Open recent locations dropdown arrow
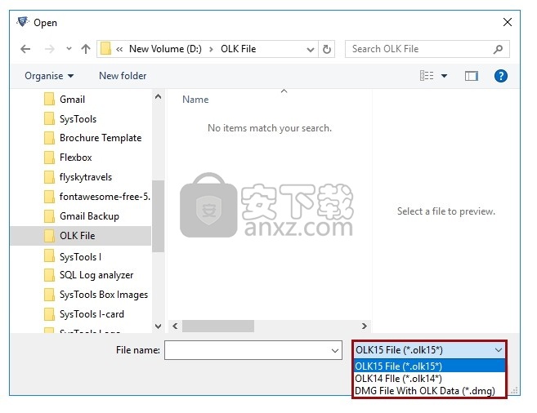The height and width of the screenshot is (413, 537). pos(69,49)
